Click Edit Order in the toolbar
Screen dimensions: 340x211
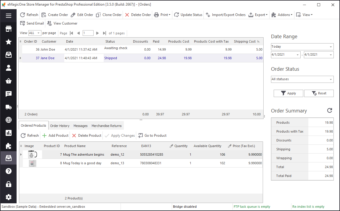pos(82,15)
